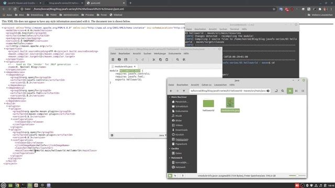Show tree view button in file manager status bar
Screen dimensions: 335x188
[175, 175]
